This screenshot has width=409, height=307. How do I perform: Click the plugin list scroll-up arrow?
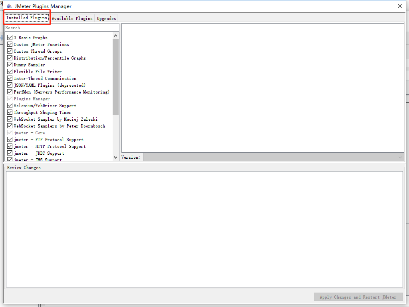tap(115, 36)
